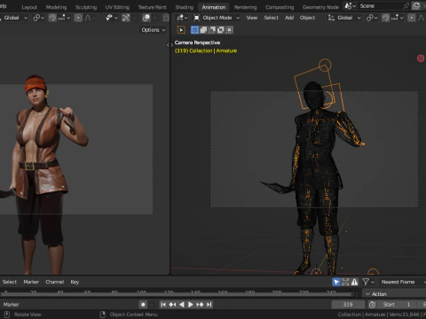Open timeline Key menu

click(75, 282)
